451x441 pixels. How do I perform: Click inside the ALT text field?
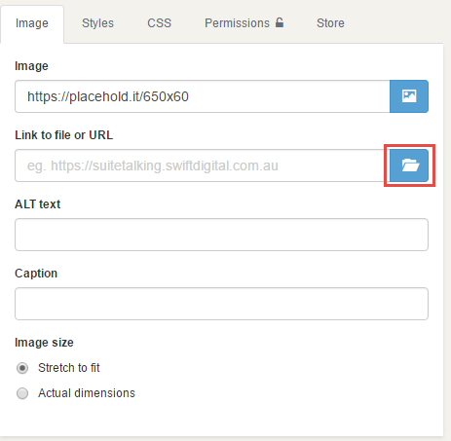pyautogui.click(x=221, y=235)
